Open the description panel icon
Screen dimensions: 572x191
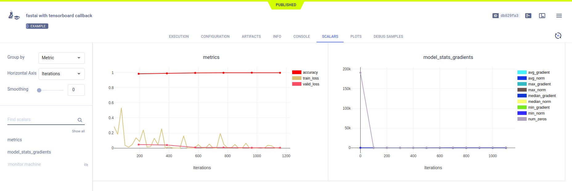tap(528, 16)
